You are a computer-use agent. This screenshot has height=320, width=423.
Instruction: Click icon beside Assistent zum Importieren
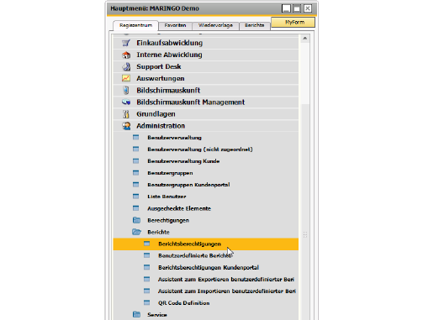pyautogui.click(x=147, y=291)
